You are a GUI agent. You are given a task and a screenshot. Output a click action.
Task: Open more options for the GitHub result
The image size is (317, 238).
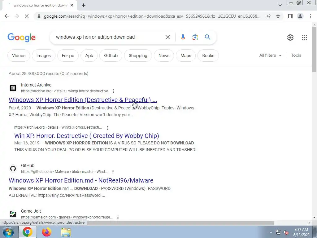tap(113, 172)
